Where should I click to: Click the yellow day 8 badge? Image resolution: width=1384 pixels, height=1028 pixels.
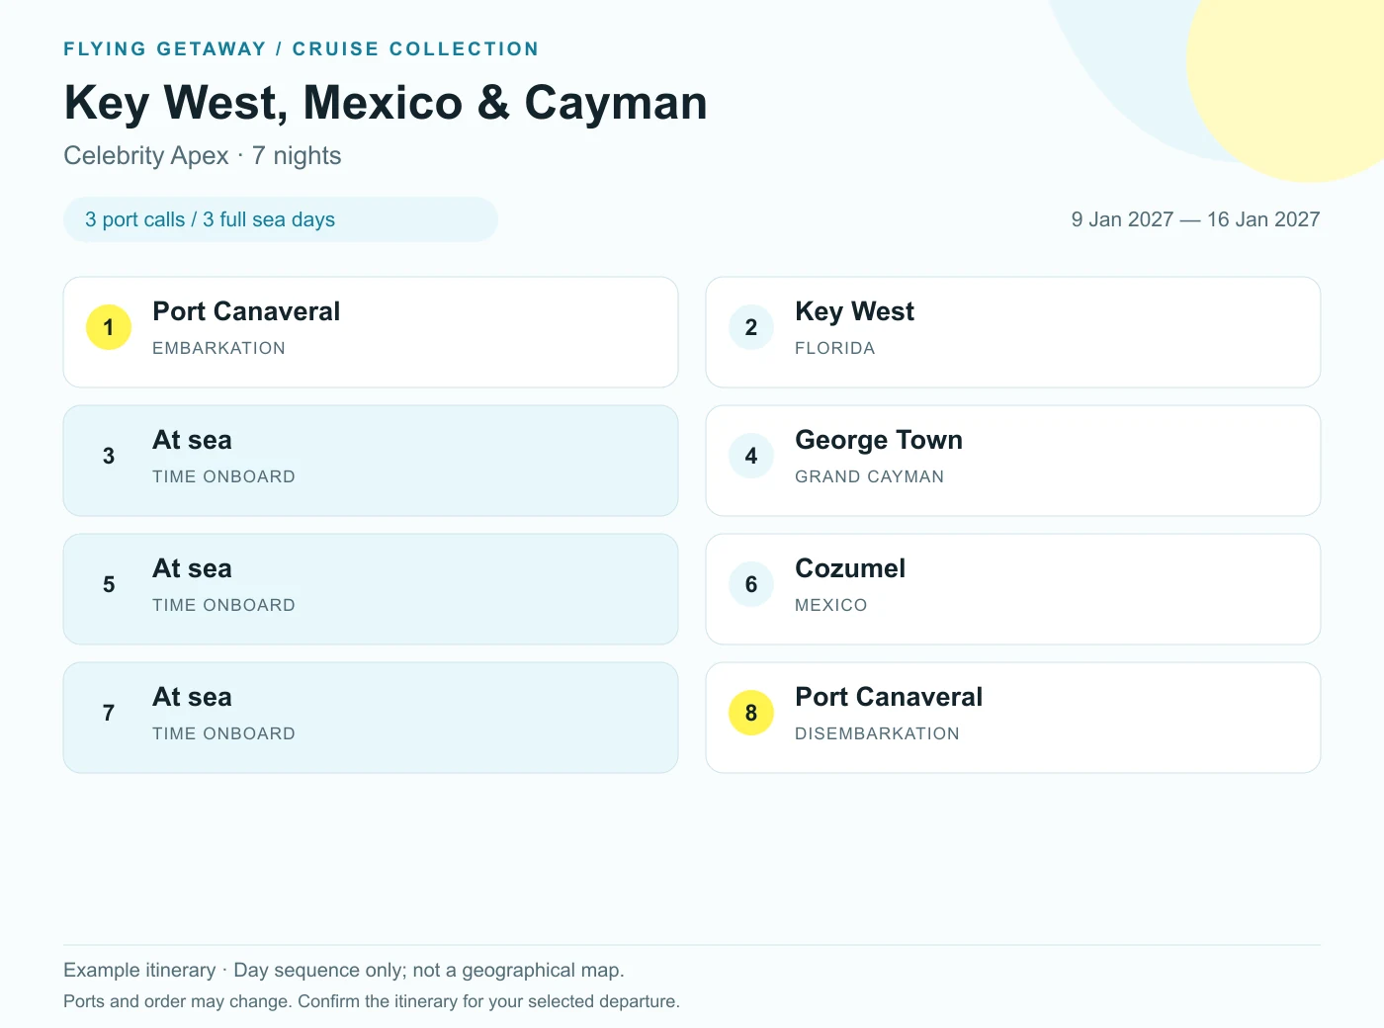(751, 713)
